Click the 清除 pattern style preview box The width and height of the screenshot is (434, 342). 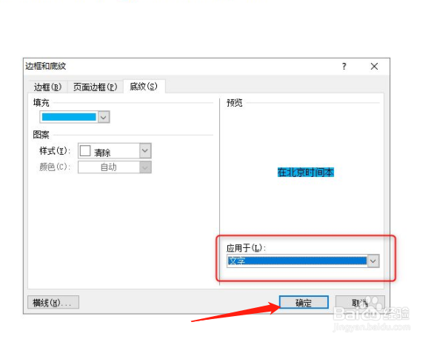[85, 151]
